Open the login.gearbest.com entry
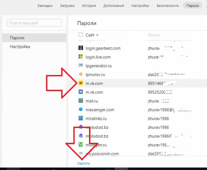Image resolution: width=207 pixels, height=170 pixels. pyautogui.click(x=103, y=48)
